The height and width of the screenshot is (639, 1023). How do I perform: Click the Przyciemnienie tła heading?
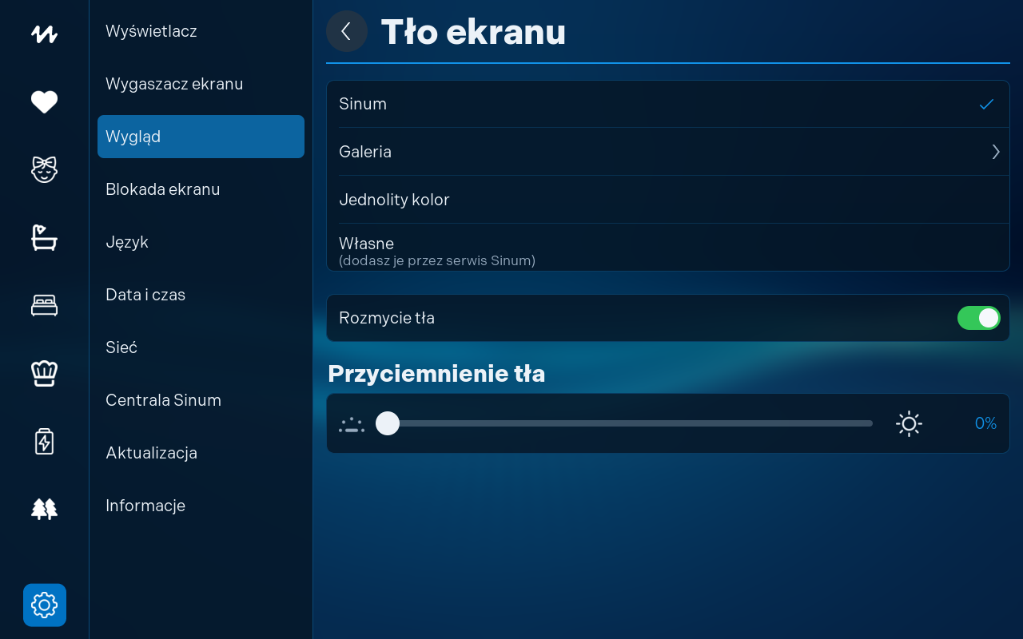436,373
